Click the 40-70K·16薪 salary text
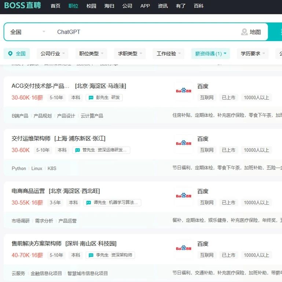 [x=28, y=255]
